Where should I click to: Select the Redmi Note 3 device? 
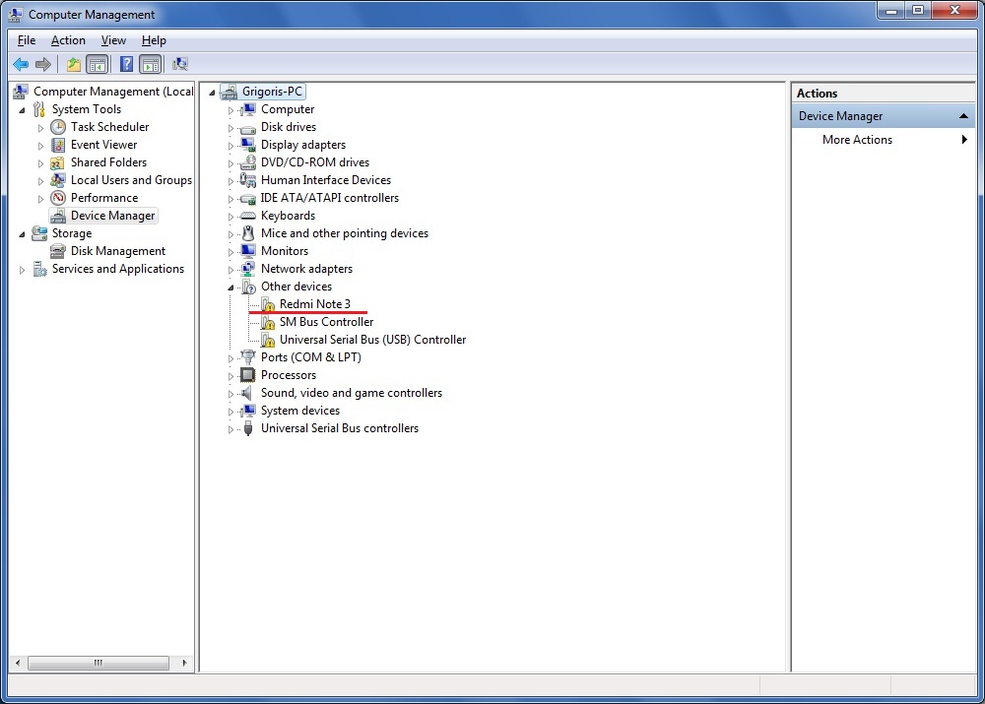click(x=314, y=304)
